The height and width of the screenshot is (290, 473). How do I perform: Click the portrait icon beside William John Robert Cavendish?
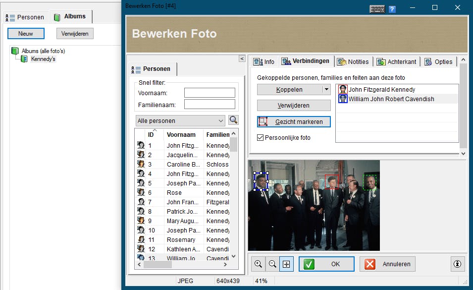pos(343,99)
